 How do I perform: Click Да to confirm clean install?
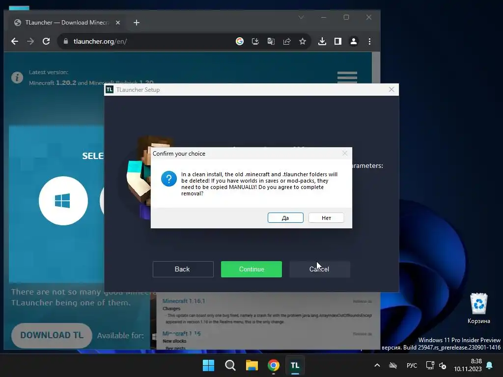tap(285, 217)
